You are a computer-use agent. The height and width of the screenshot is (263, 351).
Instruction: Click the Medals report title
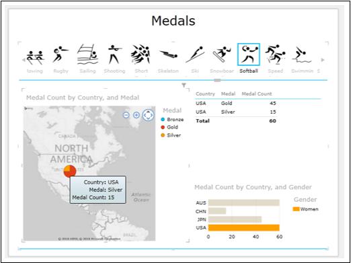click(x=173, y=21)
